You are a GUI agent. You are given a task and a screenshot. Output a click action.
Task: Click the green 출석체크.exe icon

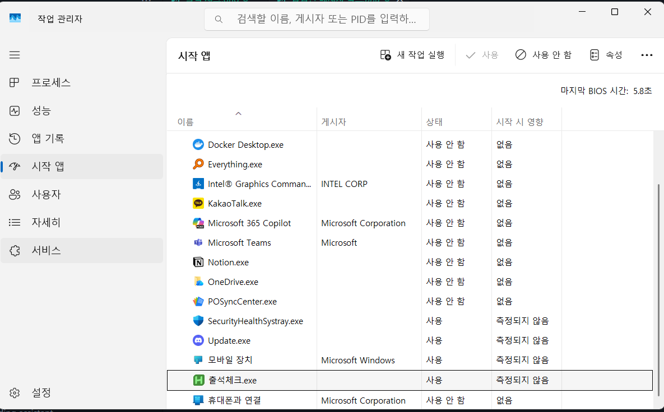(198, 380)
